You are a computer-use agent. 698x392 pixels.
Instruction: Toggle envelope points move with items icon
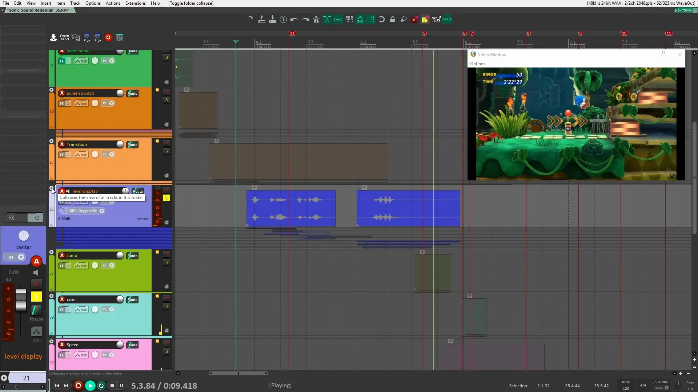pyautogui.click(x=360, y=20)
